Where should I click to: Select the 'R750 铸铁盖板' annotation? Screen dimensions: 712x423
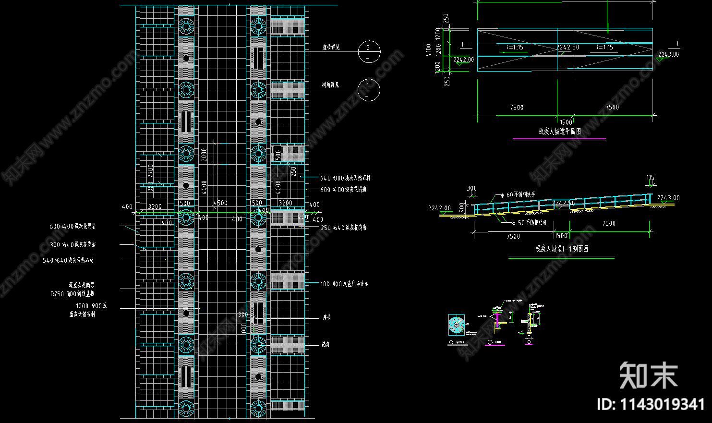point(72,294)
